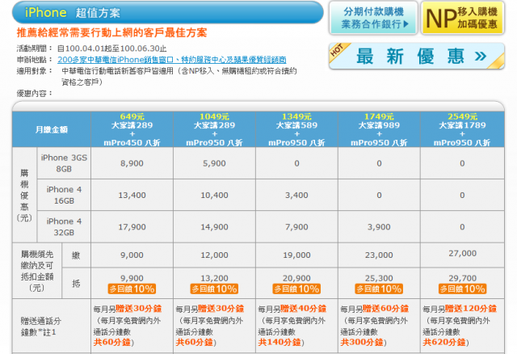This screenshot has height=354, width=517.
Task: Click the 購機須先繳納及可抵扣金額 label
Action: point(37,271)
